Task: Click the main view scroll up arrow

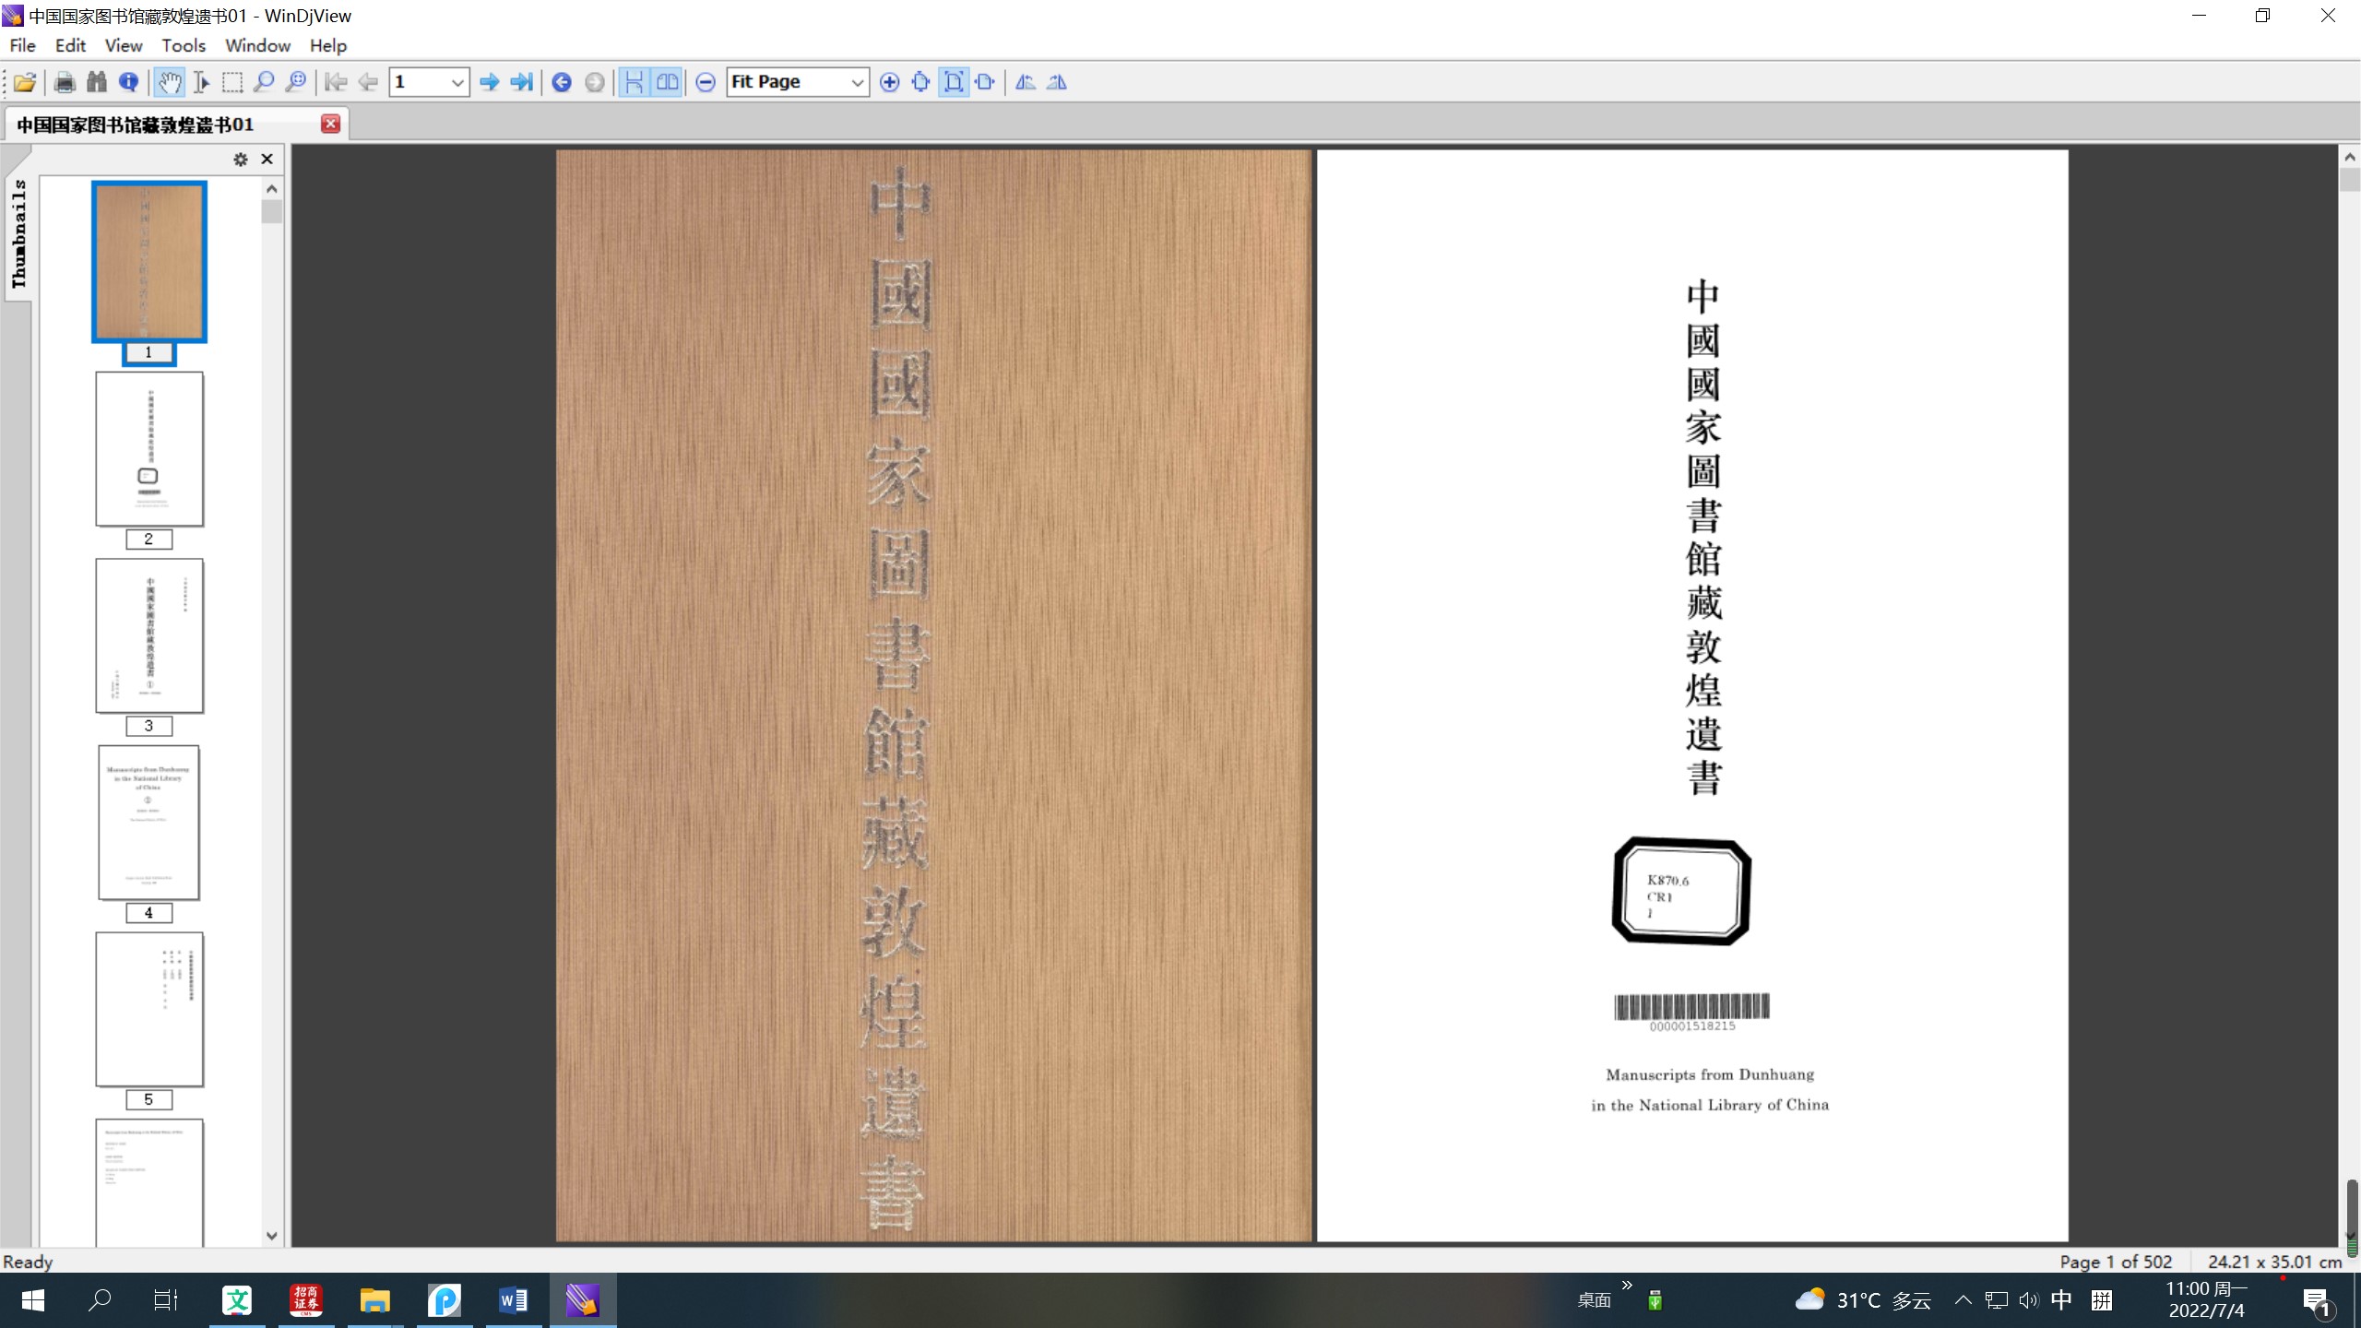Action: coord(2350,157)
